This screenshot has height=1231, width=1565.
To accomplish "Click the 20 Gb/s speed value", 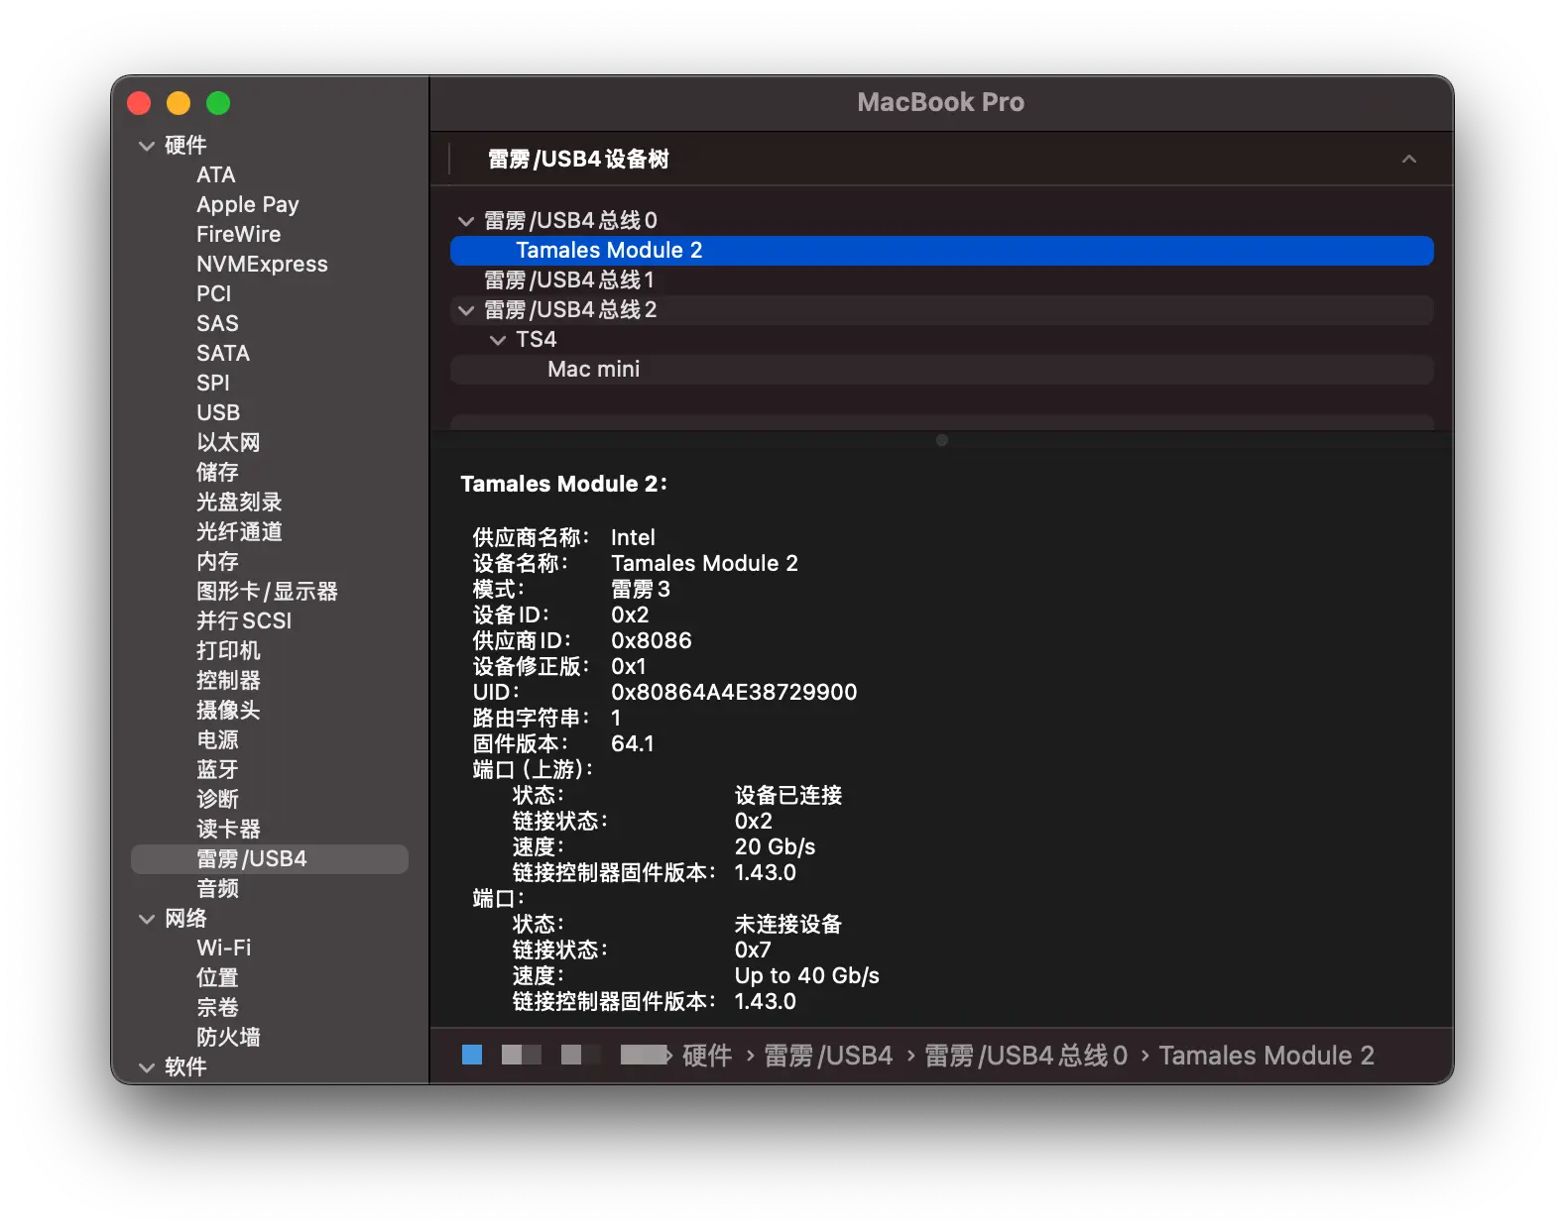I will click(x=775, y=847).
